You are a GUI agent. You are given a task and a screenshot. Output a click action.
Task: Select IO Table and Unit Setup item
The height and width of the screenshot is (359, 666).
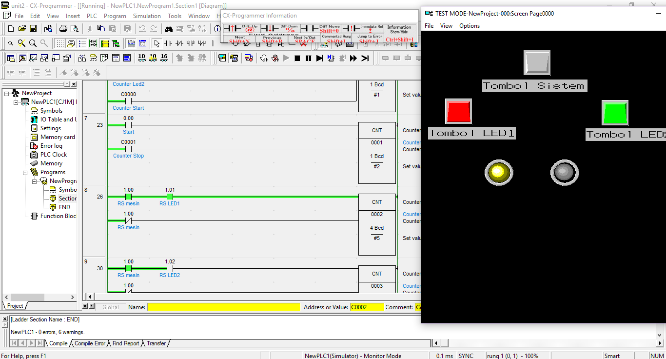[58, 120]
